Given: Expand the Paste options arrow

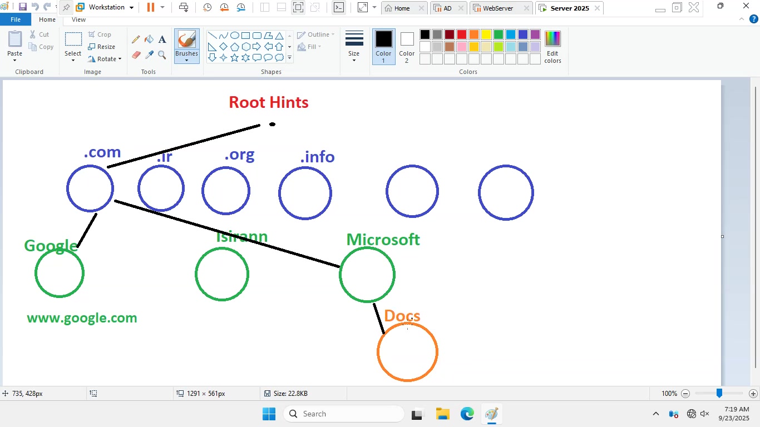Looking at the screenshot, I should tap(15, 61).
